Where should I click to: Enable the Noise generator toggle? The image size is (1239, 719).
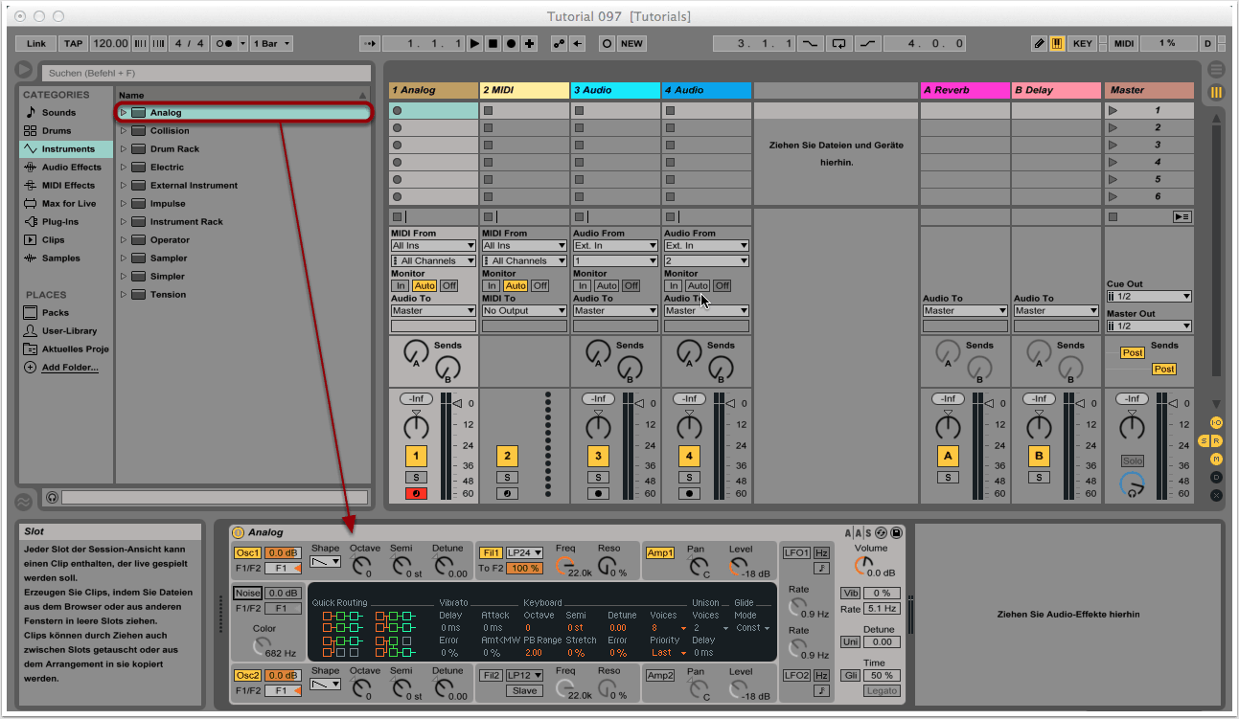tap(248, 594)
